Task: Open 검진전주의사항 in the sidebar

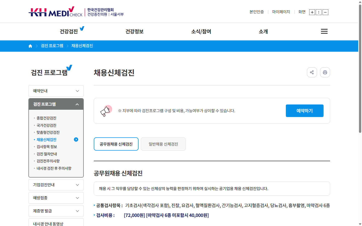Action: 48,161
